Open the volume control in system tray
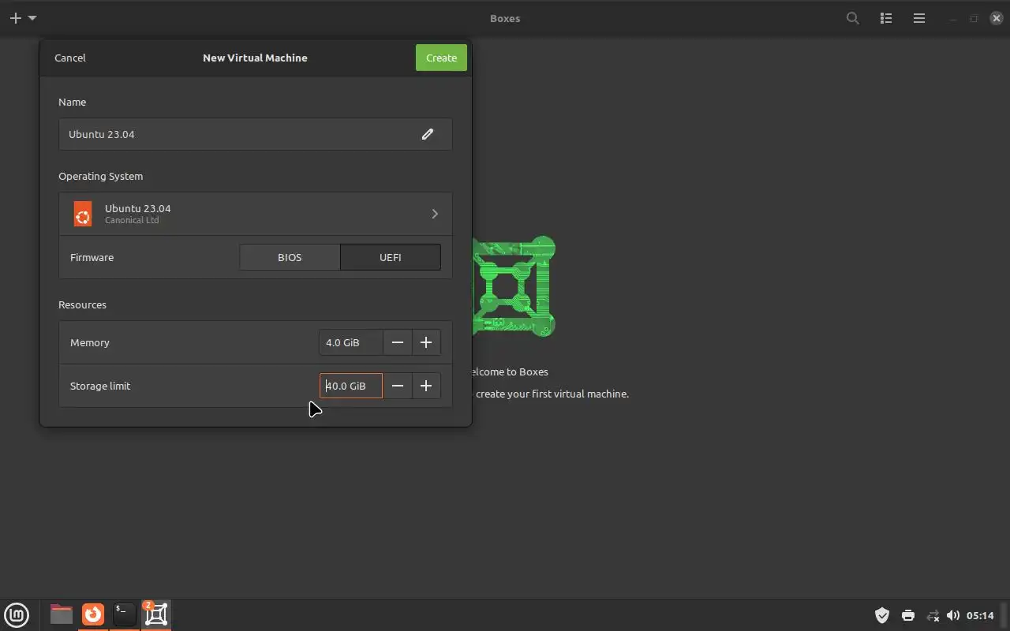 pyautogui.click(x=953, y=615)
